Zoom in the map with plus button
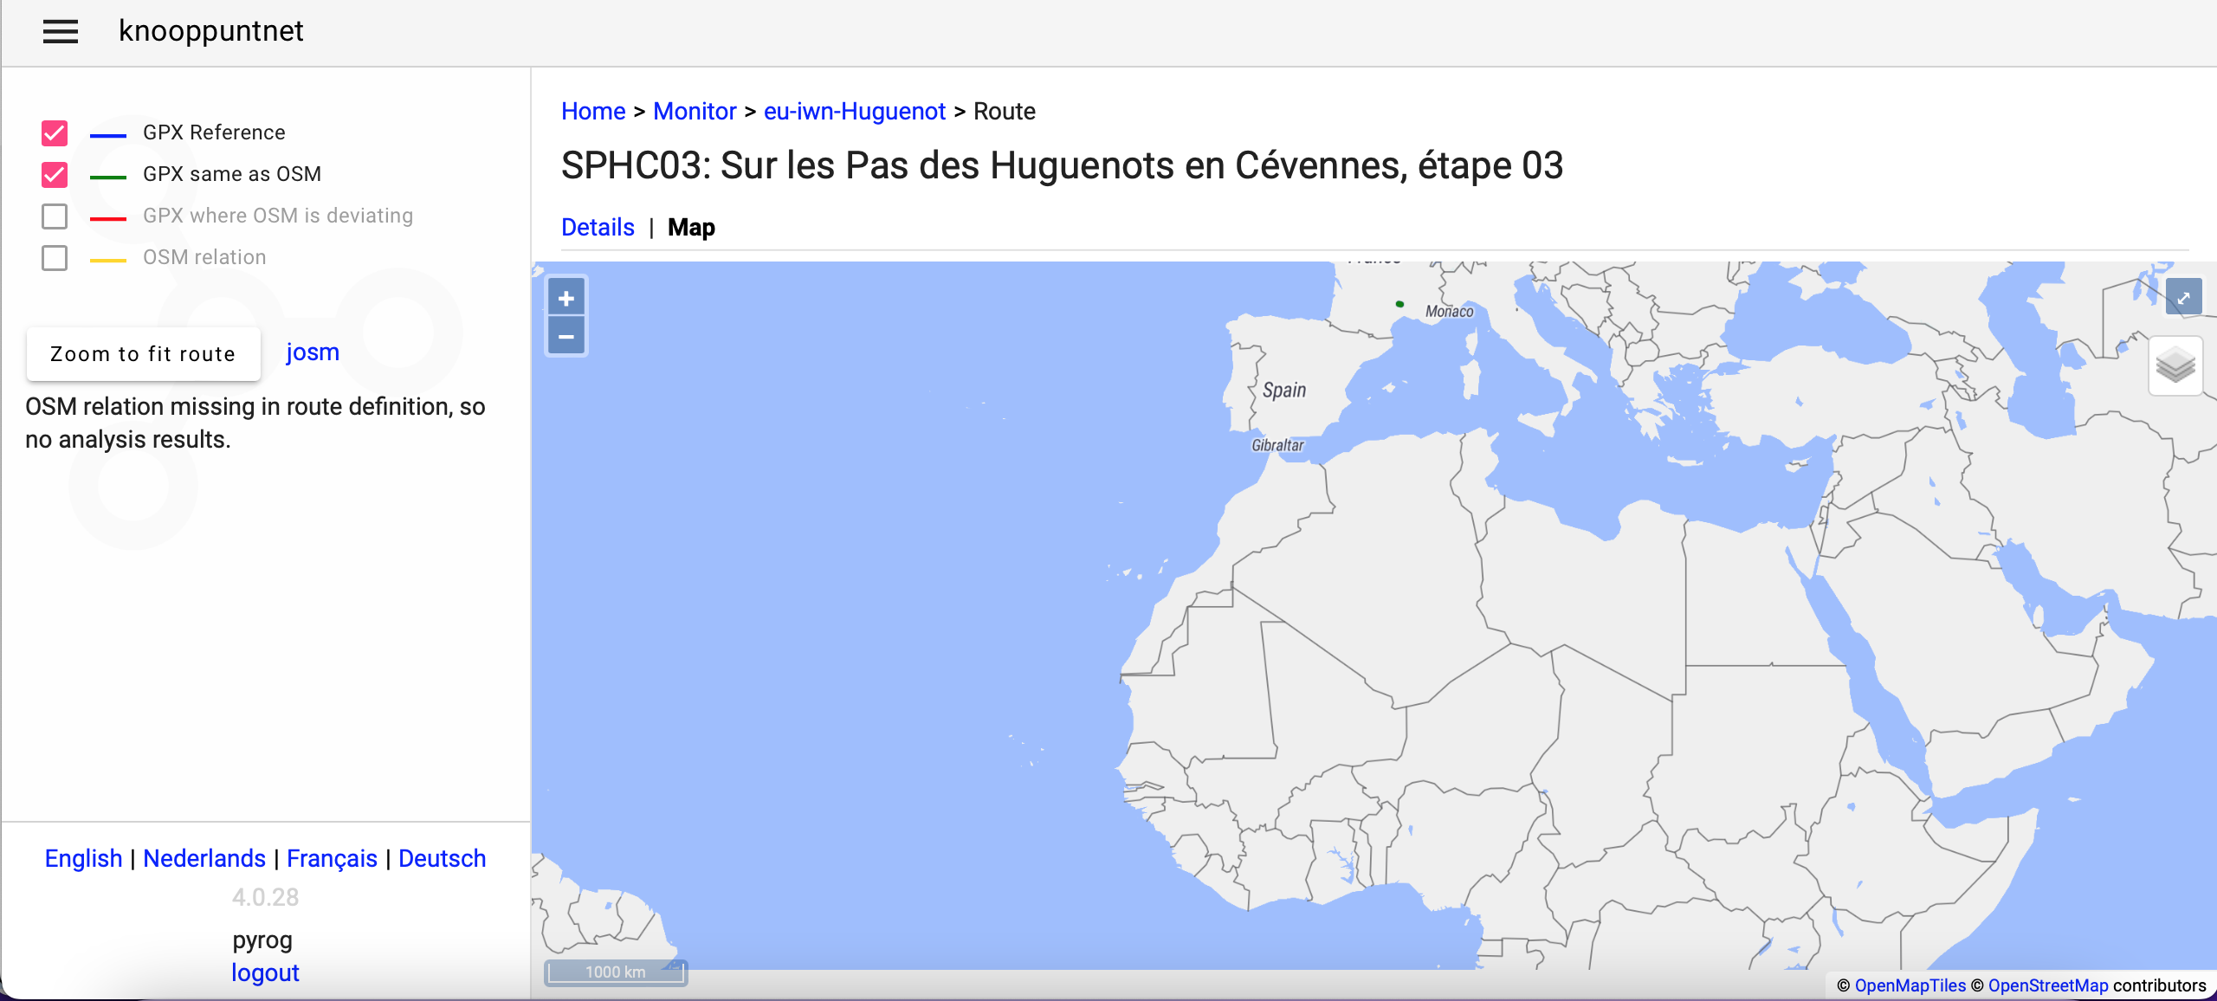The height and width of the screenshot is (1001, 2217). (x=566, y=299)
